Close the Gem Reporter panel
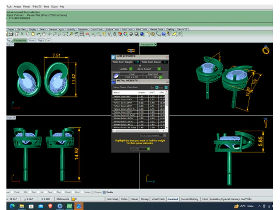This screenshot has width=280, height=210. click(167, 57)
